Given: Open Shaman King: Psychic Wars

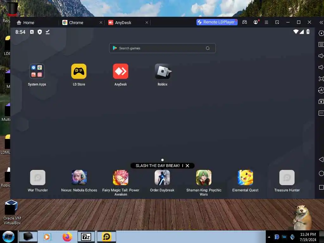Looking at the screenshot, I should click(204, 178).
